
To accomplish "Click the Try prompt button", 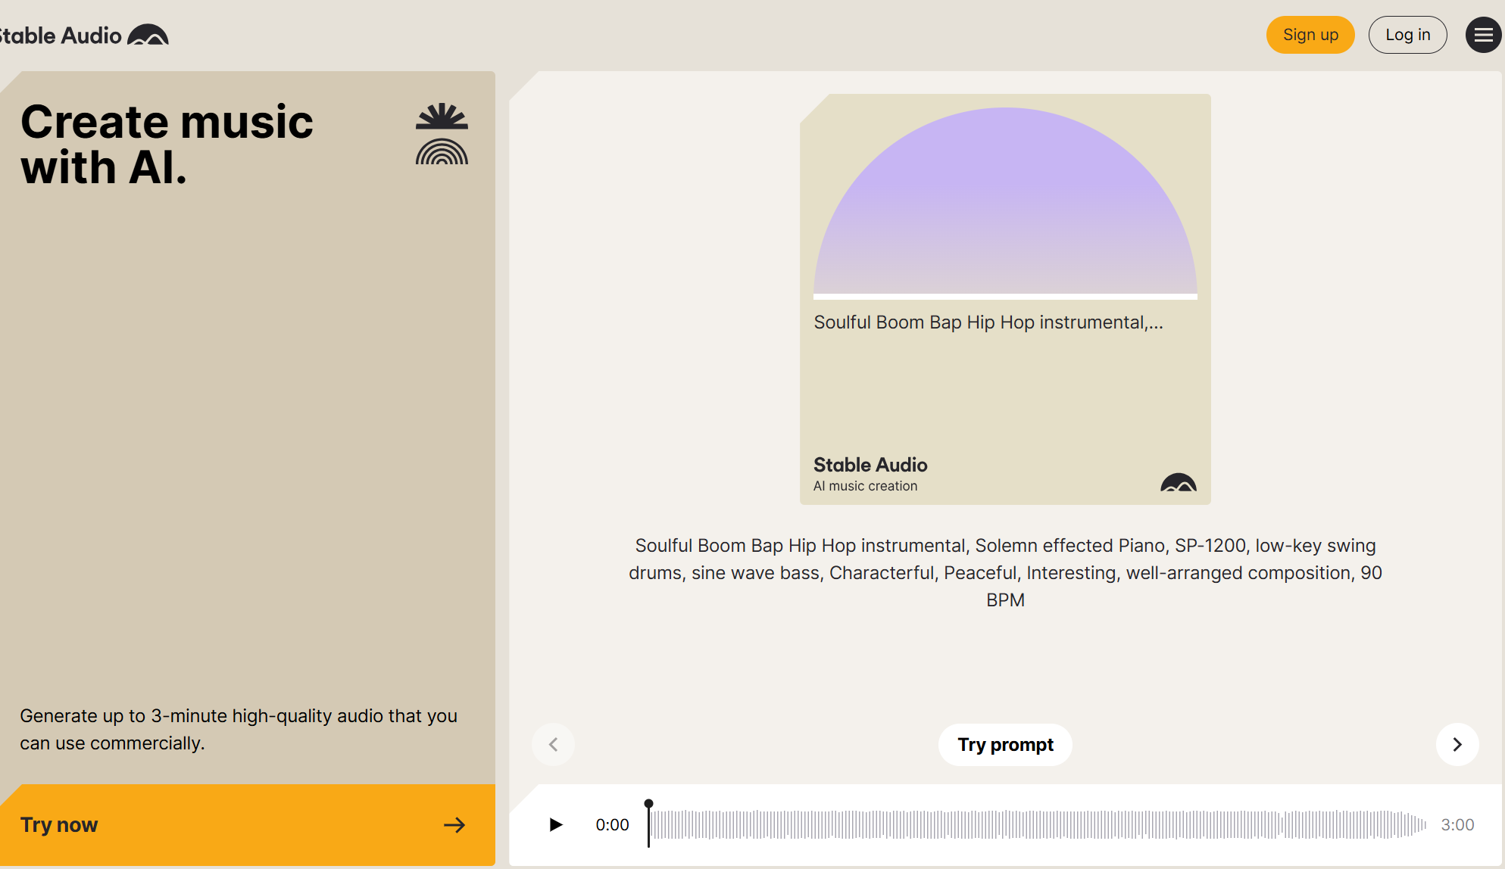I will click(1005, 745).
